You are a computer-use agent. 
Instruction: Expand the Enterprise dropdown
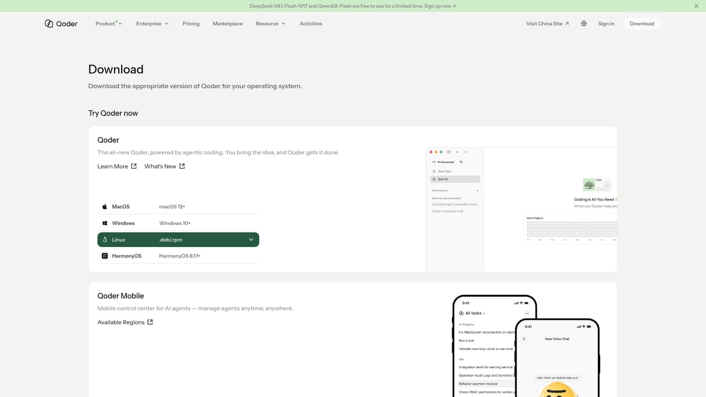(x=152, y=24)
